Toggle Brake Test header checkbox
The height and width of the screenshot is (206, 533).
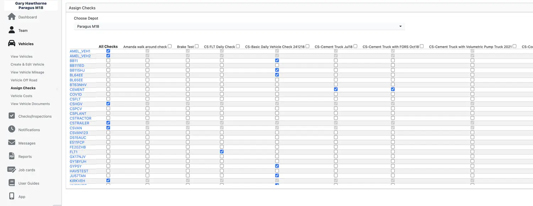tap(196, 46)
